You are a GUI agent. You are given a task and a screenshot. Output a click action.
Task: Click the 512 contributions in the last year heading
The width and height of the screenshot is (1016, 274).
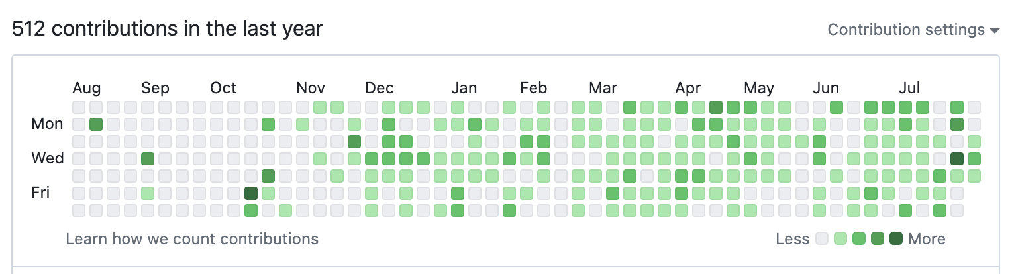point(168,29)
